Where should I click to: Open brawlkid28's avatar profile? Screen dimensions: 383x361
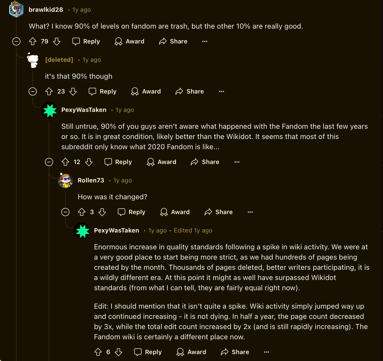click(16, 10)
